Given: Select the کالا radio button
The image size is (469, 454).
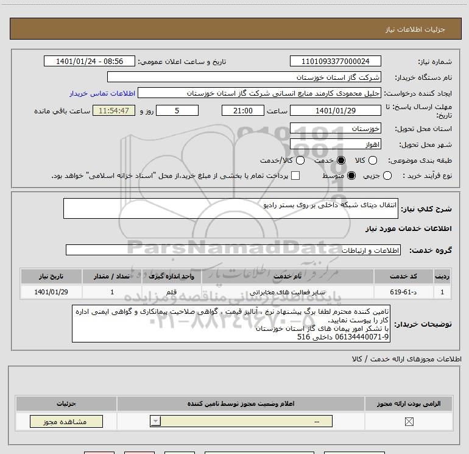Looking at the screenshot, I should pyautogui.click(x=372, y=160).
